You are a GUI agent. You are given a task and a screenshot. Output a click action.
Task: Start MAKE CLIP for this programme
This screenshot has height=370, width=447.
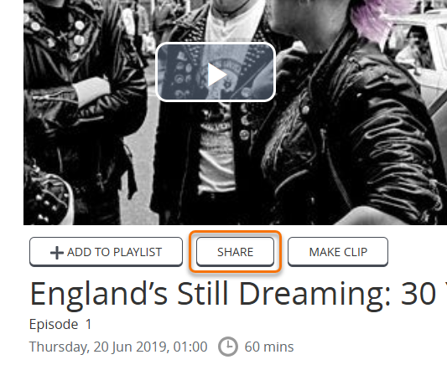(338, 252)
